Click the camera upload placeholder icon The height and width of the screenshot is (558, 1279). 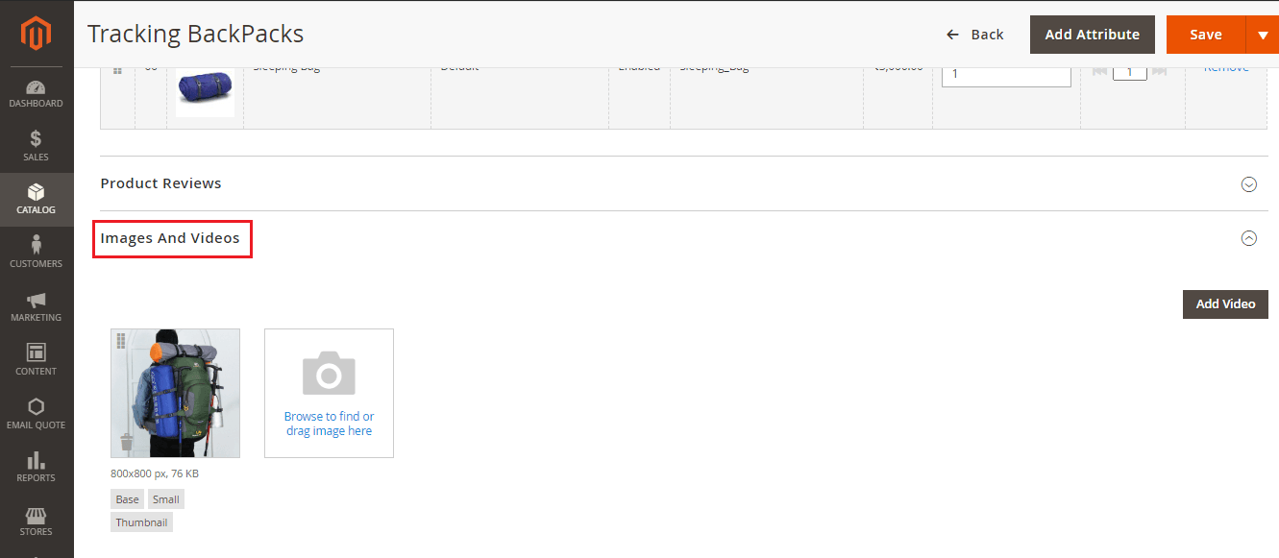pos(329,374)
